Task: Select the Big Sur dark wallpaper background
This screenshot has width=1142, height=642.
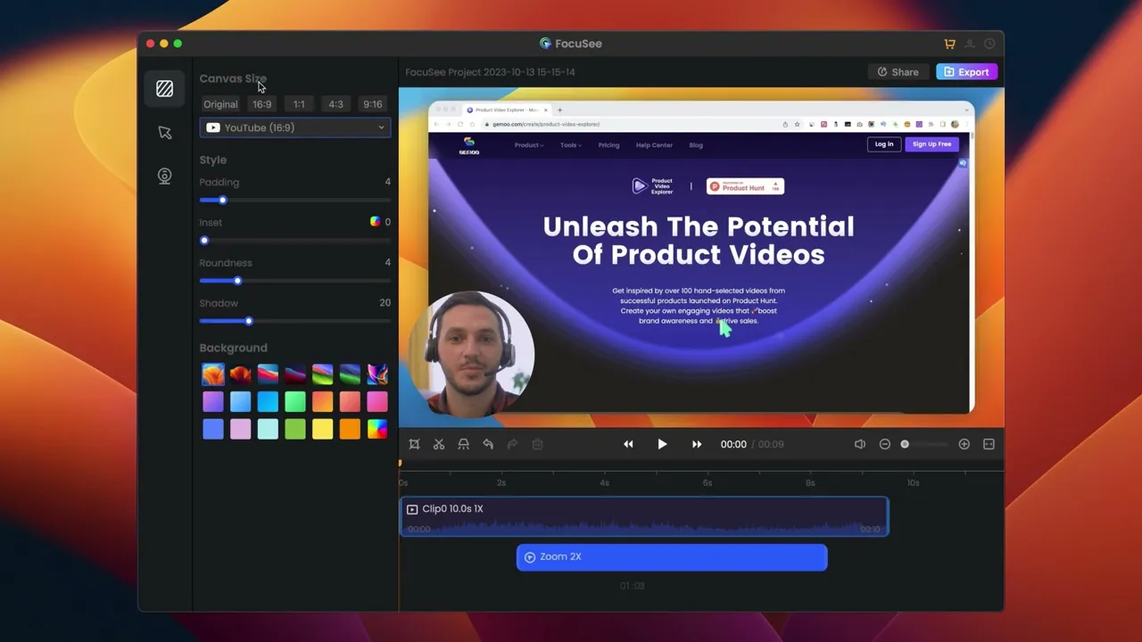Action: (x=295, y=374)
